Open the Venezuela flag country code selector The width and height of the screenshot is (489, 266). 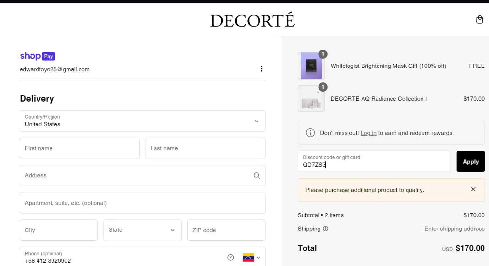click(x=251, y=258)
